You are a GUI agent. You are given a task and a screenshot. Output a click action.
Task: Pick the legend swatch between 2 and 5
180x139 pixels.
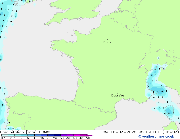pyautogui.click(x=24, y=135)
